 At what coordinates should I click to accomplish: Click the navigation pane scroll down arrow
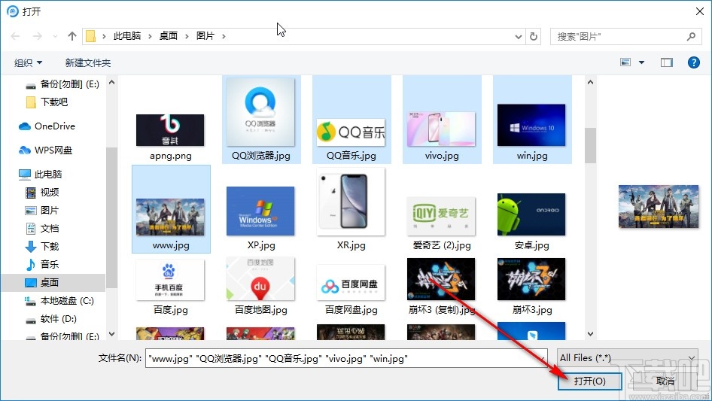click(x=111, y=334)
